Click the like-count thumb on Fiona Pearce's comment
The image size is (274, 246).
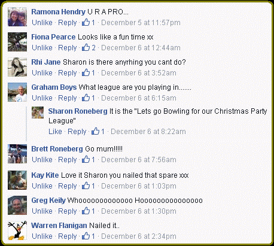(86, 47)
